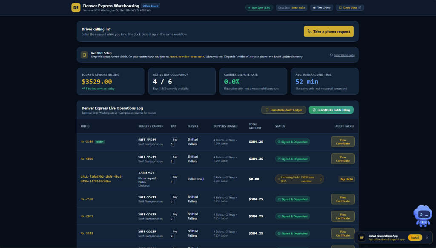Click the NEWEST badge
This screenshot has width=436, height=248.
tap(100, 141)
